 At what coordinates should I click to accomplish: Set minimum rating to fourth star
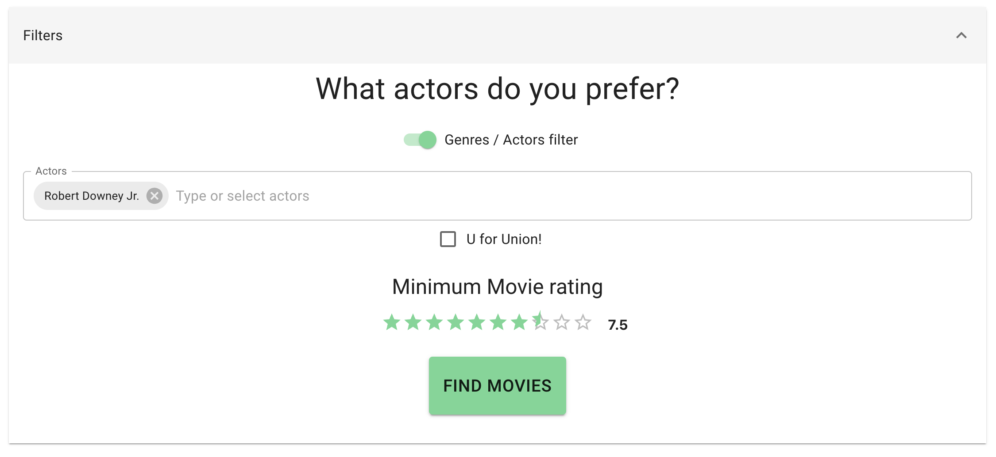456,322
